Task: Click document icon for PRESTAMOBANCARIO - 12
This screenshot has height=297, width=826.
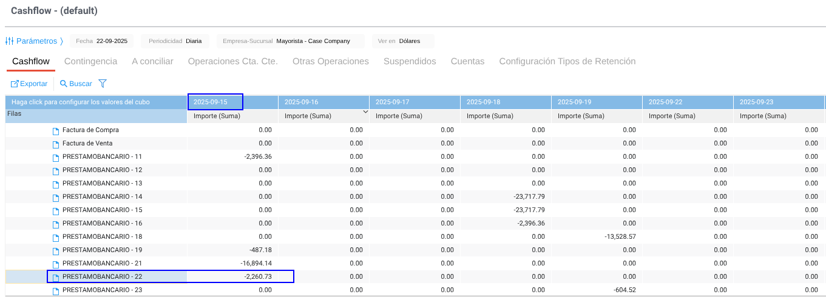Action: tap(56, 170)
